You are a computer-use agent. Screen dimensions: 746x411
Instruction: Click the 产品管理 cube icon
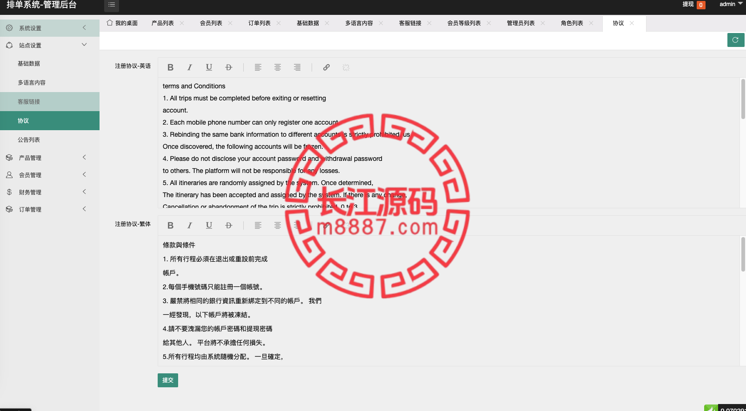click(x=9, y=158)
